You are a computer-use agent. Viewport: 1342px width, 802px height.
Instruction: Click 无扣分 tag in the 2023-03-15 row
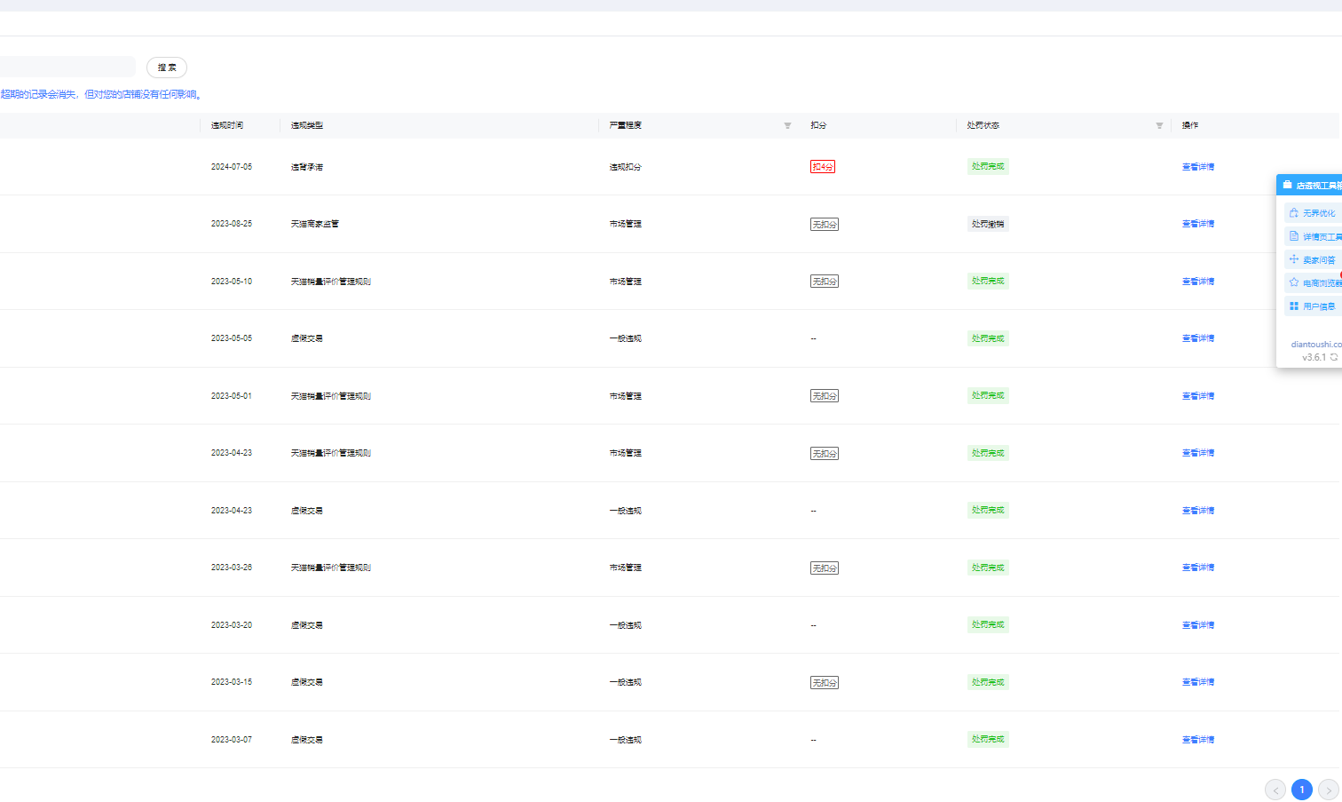coord(825,683)
